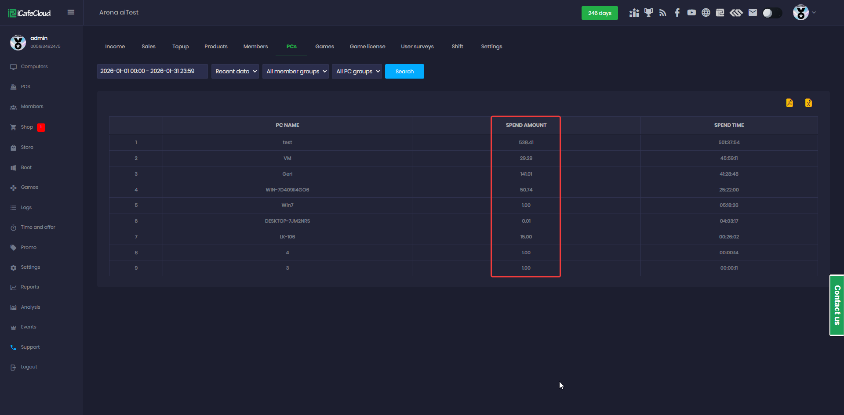Screen dimensions: 844x415
Task: Expand the profile avatar menu arrow
Action: (814, 13)
